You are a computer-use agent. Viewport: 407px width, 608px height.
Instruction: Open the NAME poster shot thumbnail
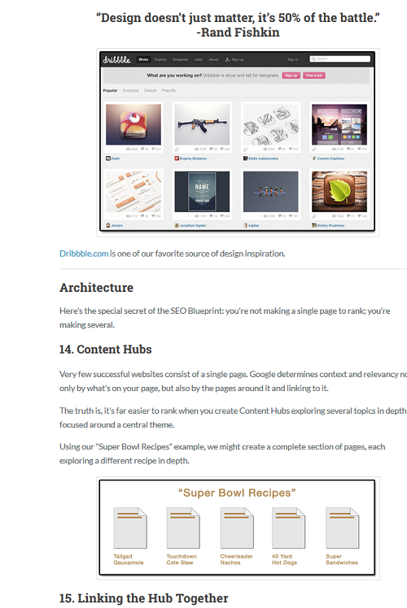[202, 192]
